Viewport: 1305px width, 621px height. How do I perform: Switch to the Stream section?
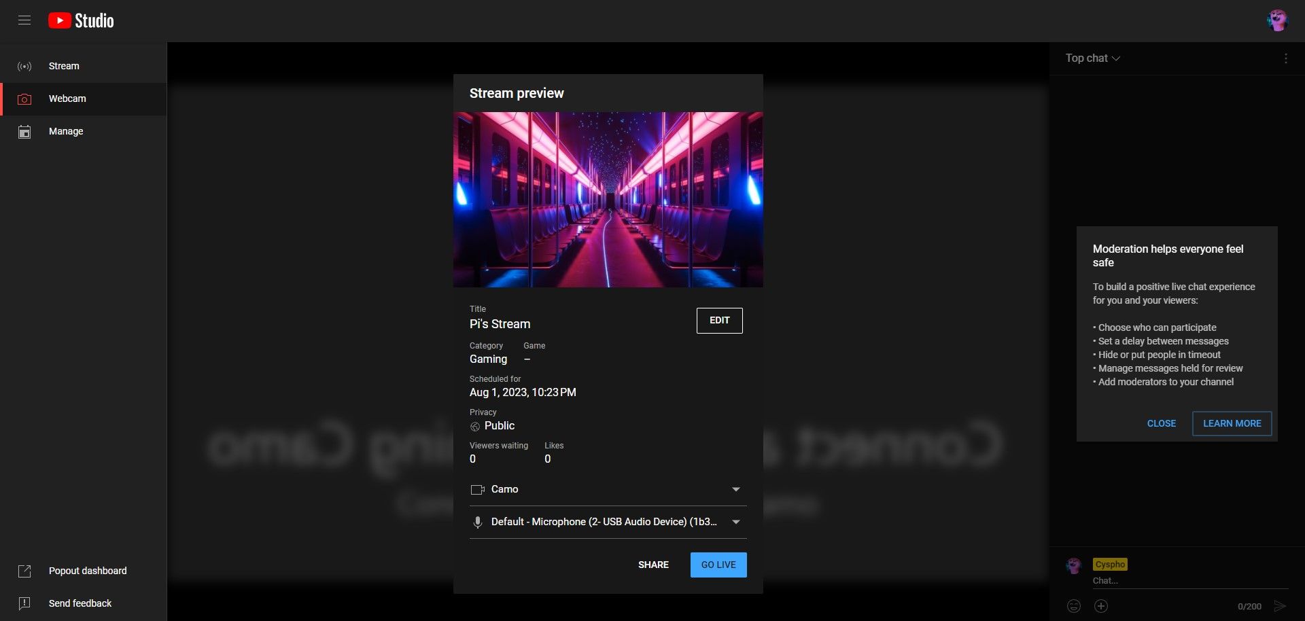[x=64, y=66]
